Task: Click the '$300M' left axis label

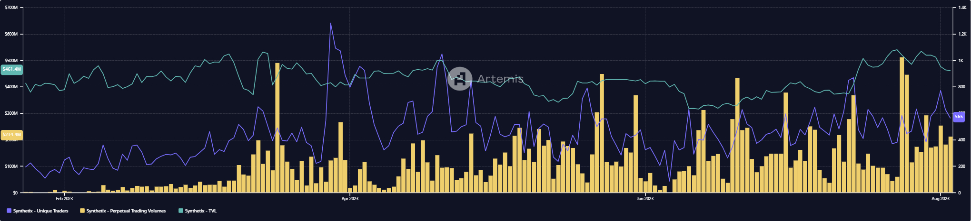Action: (11, 113)
